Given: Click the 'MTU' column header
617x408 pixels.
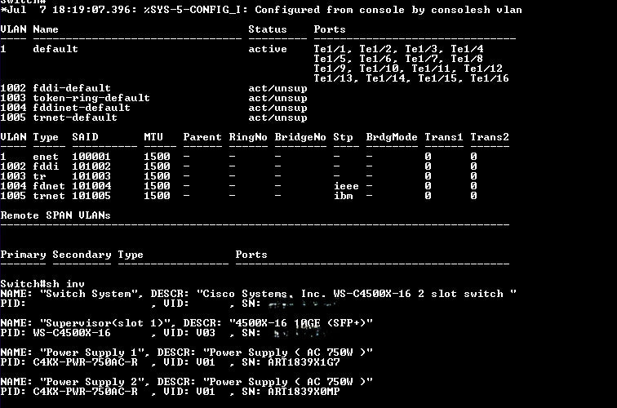Looking at the screenshot, I should click(153, 137).
